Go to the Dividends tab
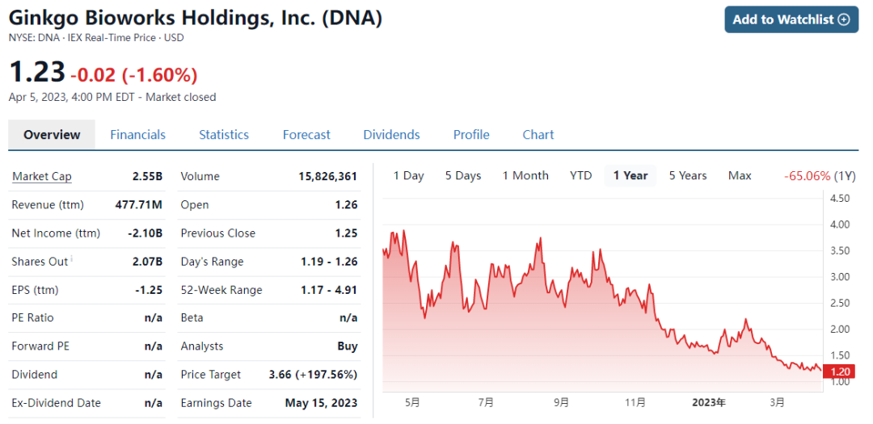Viewport: 873px width, 424px height. coord(391,135)
